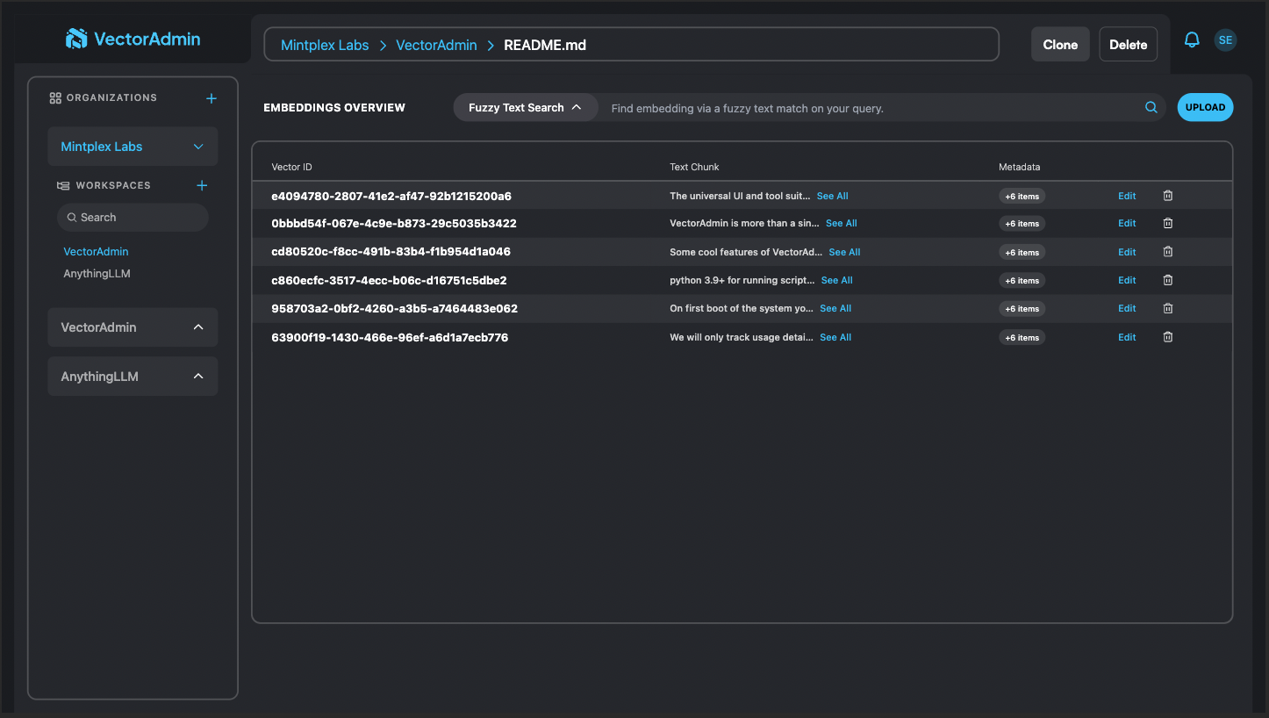
Task: See All text for 'On first boot' chunk
Action: tap(835, 308)
